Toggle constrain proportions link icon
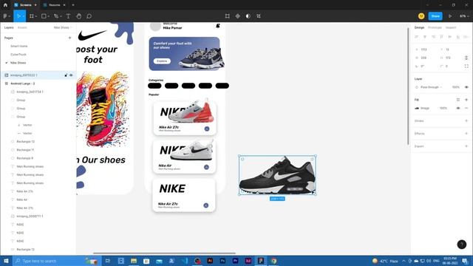 point(466,58)
